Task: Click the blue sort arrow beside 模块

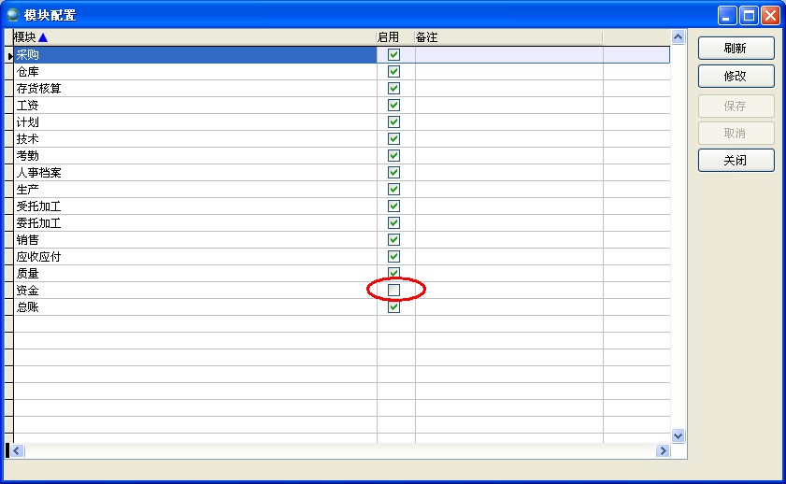Action: point(43,37)
